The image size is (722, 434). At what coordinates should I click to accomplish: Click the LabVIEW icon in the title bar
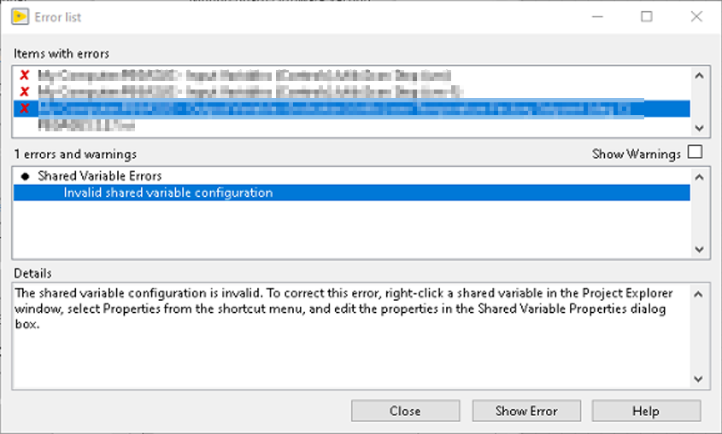point(20,17)
